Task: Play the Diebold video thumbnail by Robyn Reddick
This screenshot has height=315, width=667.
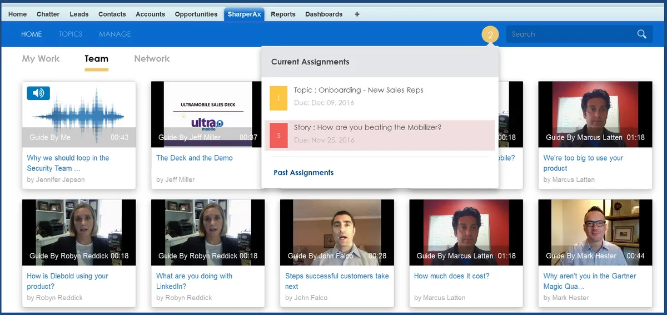Action: click(x=79, y=233)
